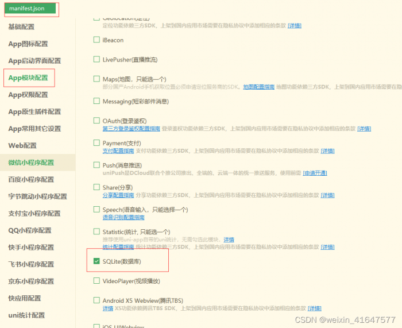The image size is (402, 328).
Task: Open 详情 link in Geolocation description
Action: [295, 26]
